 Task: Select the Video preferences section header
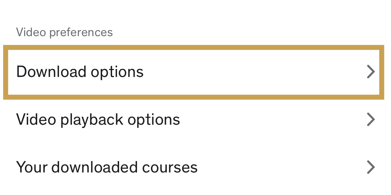pos(64,32)
